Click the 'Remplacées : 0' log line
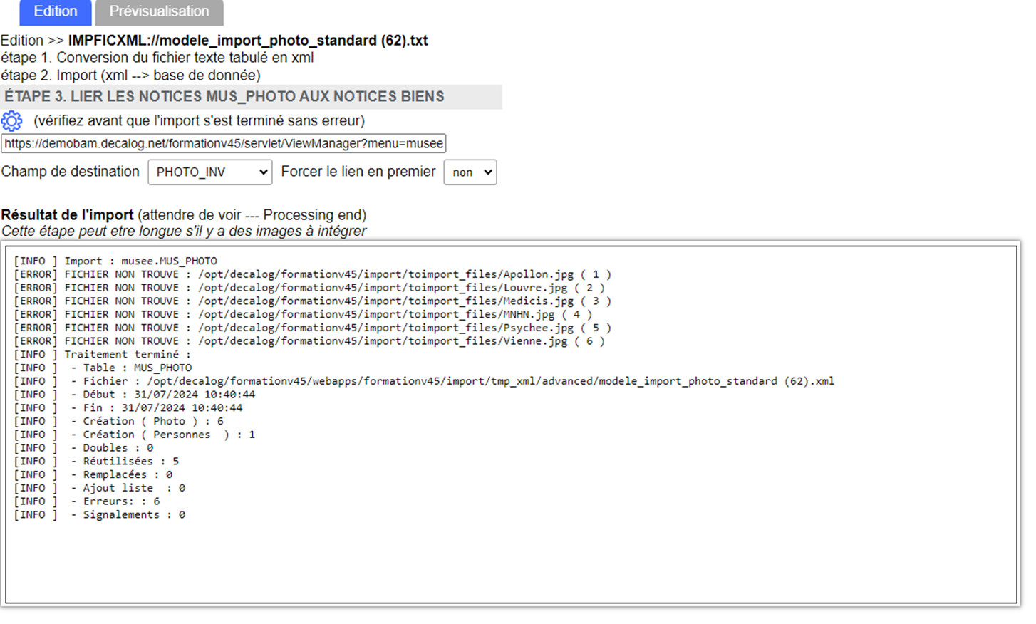1036x624 pixels. 93,474
